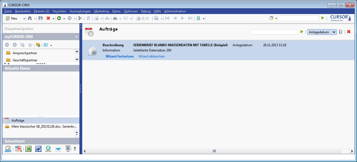This screenshot has height=162, width=357.
Task: Click the floppy disk save icon
Action: (41, 18)
